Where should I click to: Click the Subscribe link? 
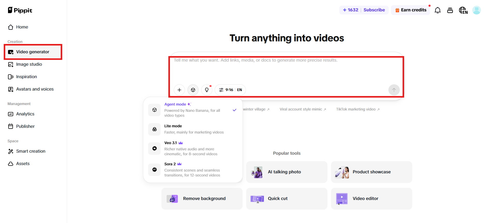(x=374, y=10)
